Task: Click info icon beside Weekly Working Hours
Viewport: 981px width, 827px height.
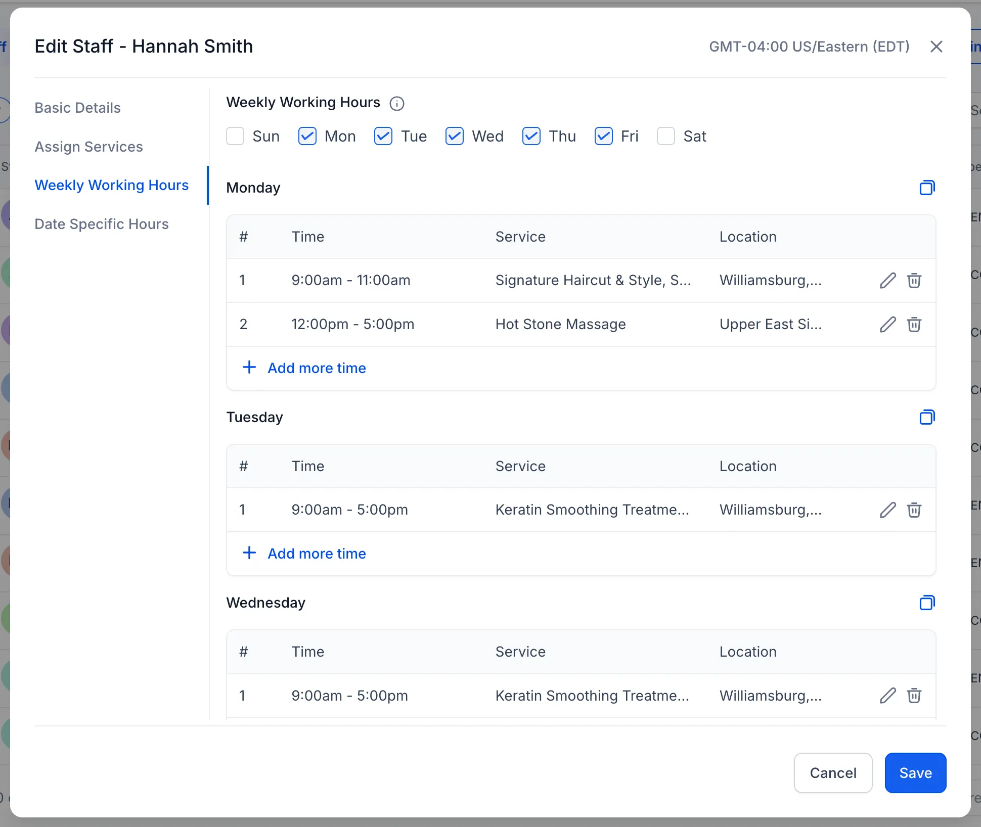Action: pos(397,104)
